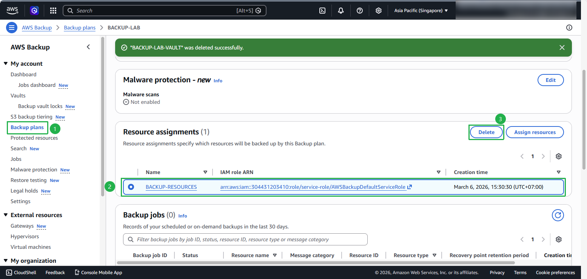587x279 pixels.
Task: Click the Backup jobs horizontal scrollbar
Action: [x=316, y=262]
